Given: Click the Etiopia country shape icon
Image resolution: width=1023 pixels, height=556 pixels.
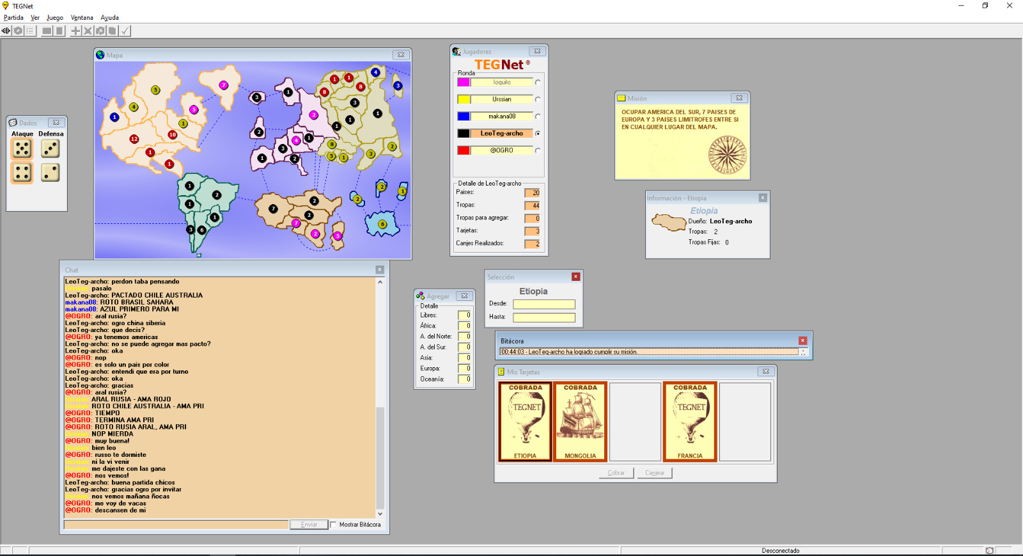Looking at the screenshot, I should coord(669,223).
